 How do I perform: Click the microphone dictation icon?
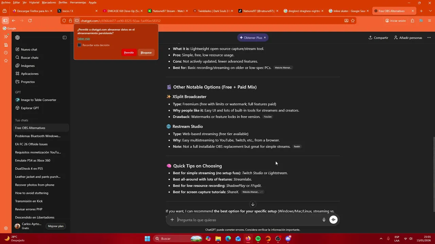(324, 220)
